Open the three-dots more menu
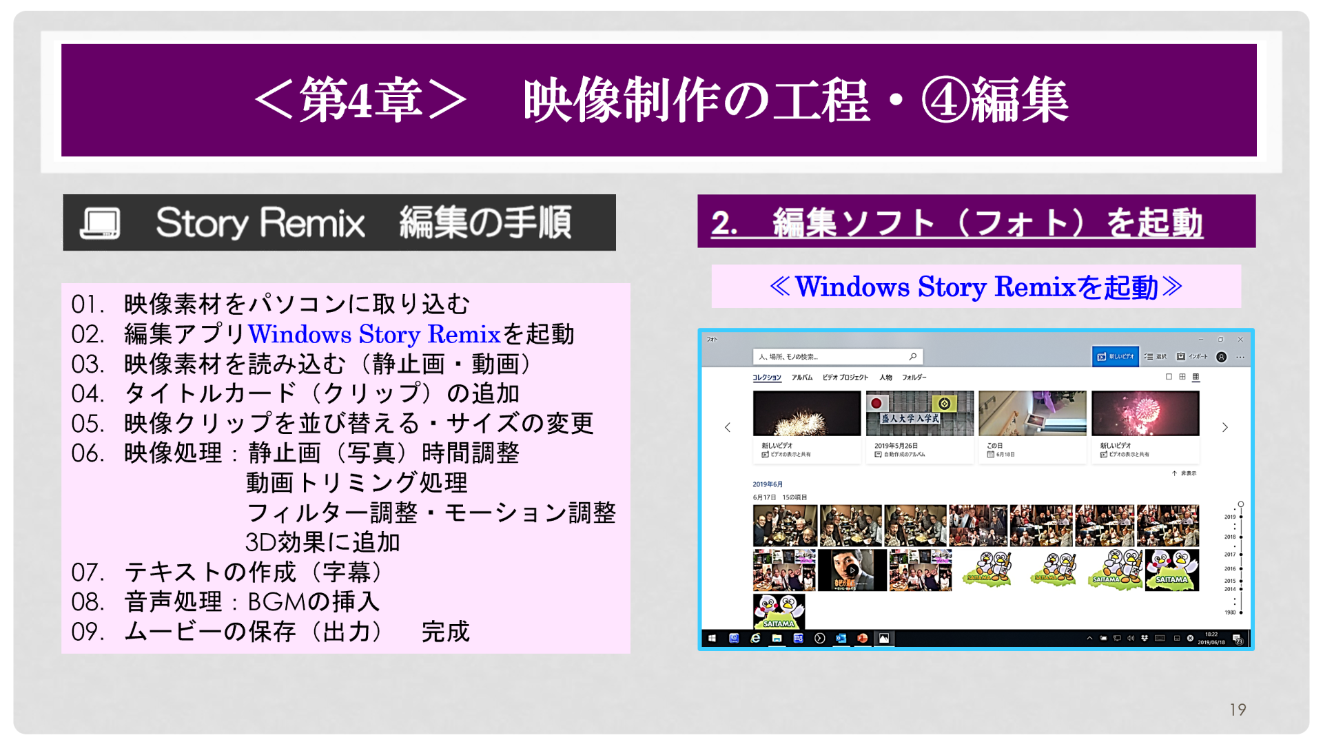Image resolution: width=1323 pixels, height=744 pixels. (x=1240, y=357)
